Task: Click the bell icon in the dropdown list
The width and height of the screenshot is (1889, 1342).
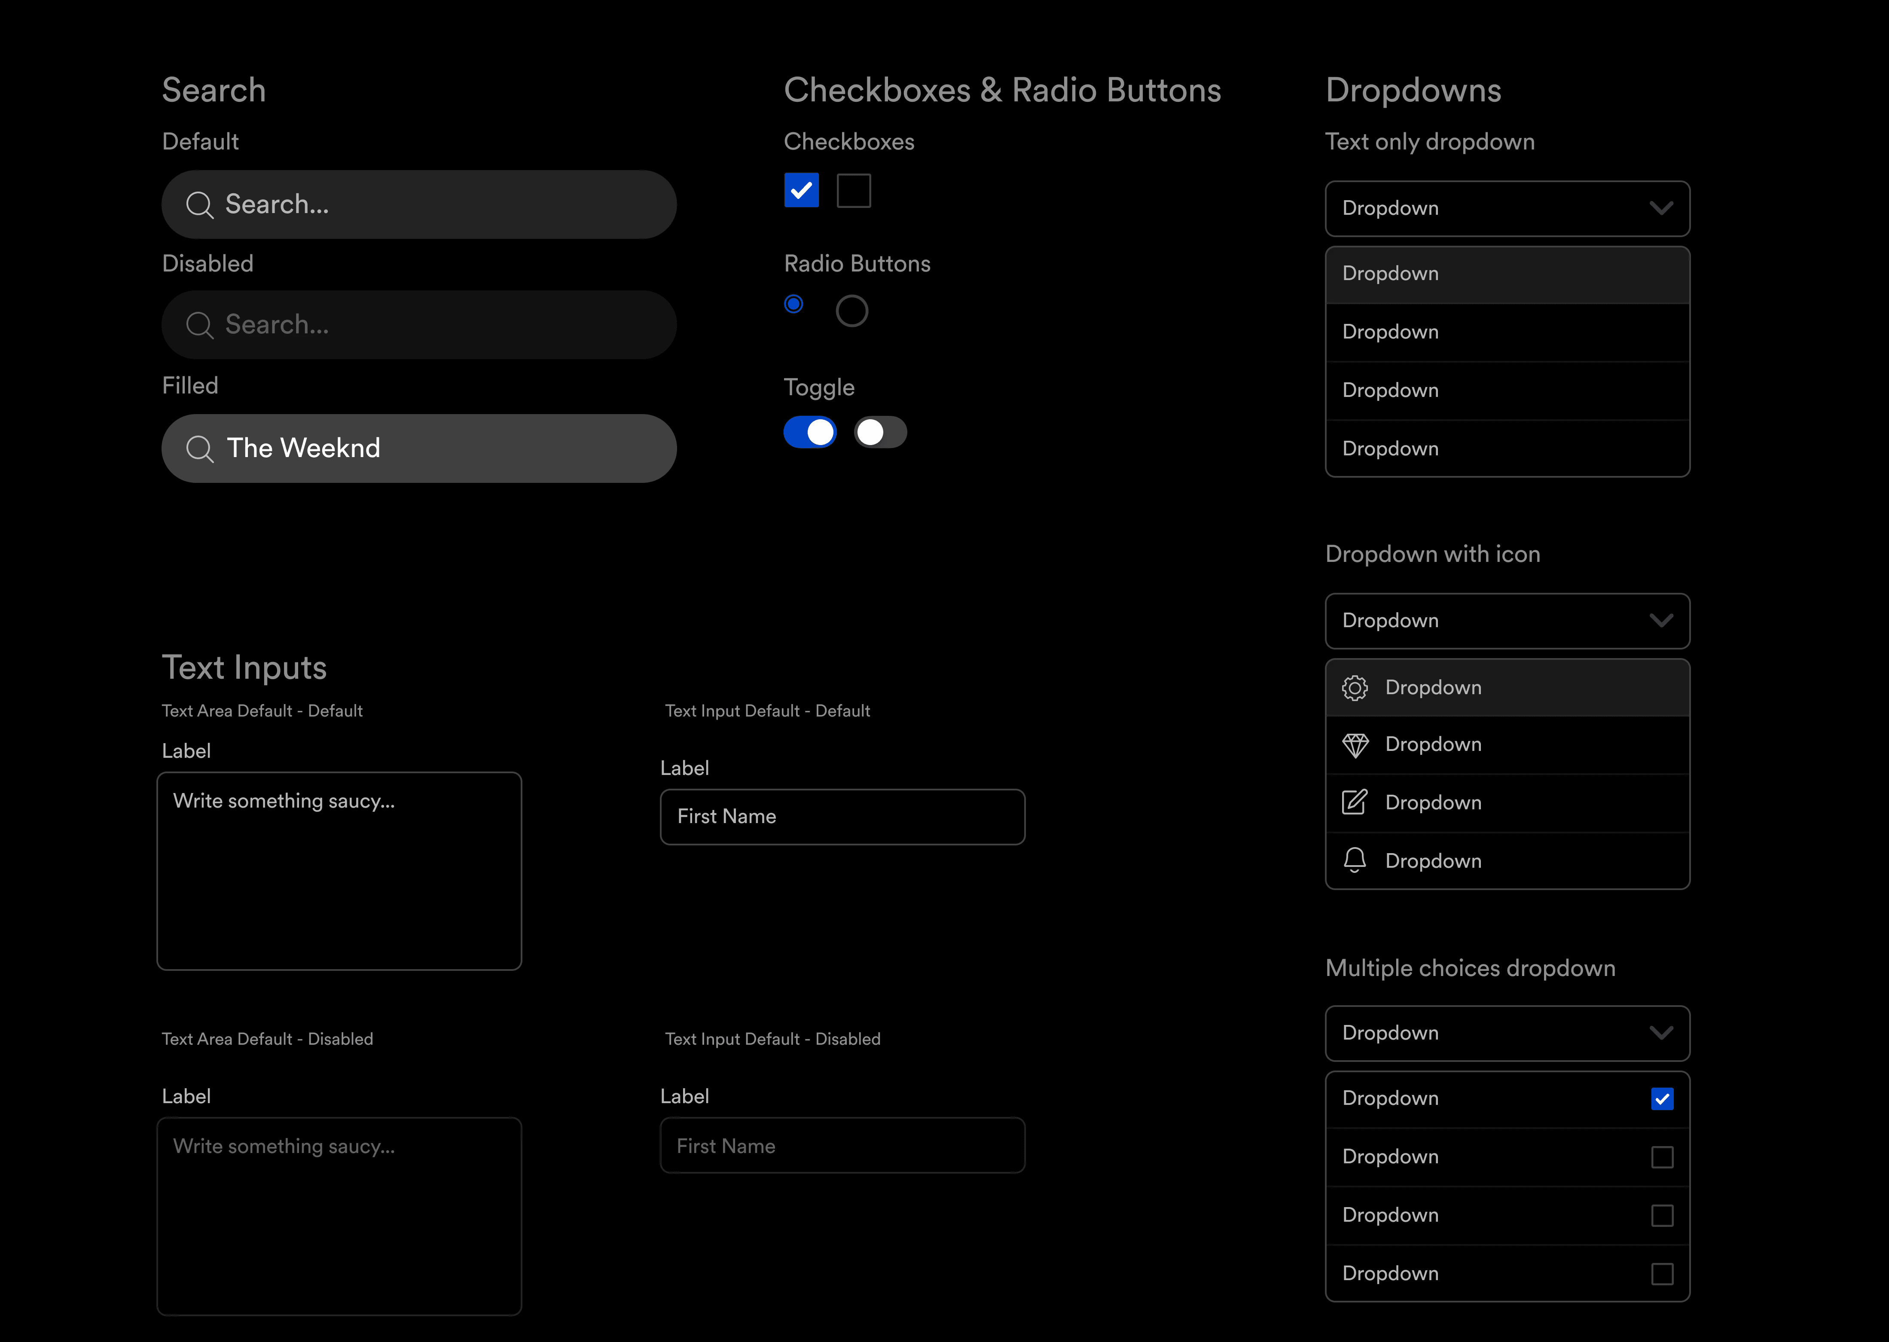Action: (x=1355, y=860)
